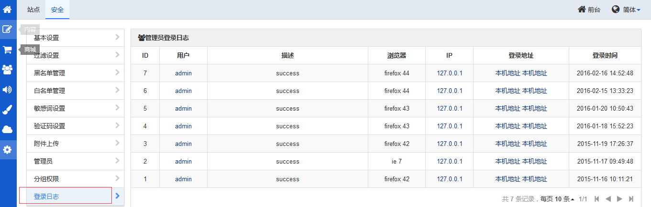This screenshot has width=651, height=207.
Task: Expand the 基本设置 menu chevron
Action: 117,37
